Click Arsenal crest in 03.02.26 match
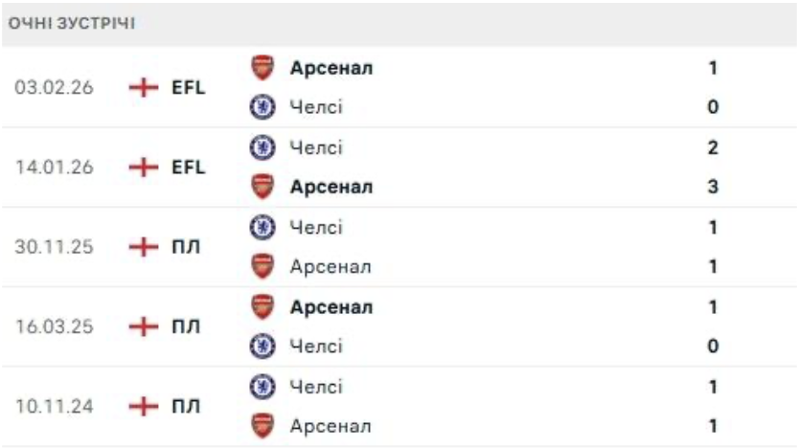Image resolution: width=799 pixels, height=448 pixels. point(261,68)
